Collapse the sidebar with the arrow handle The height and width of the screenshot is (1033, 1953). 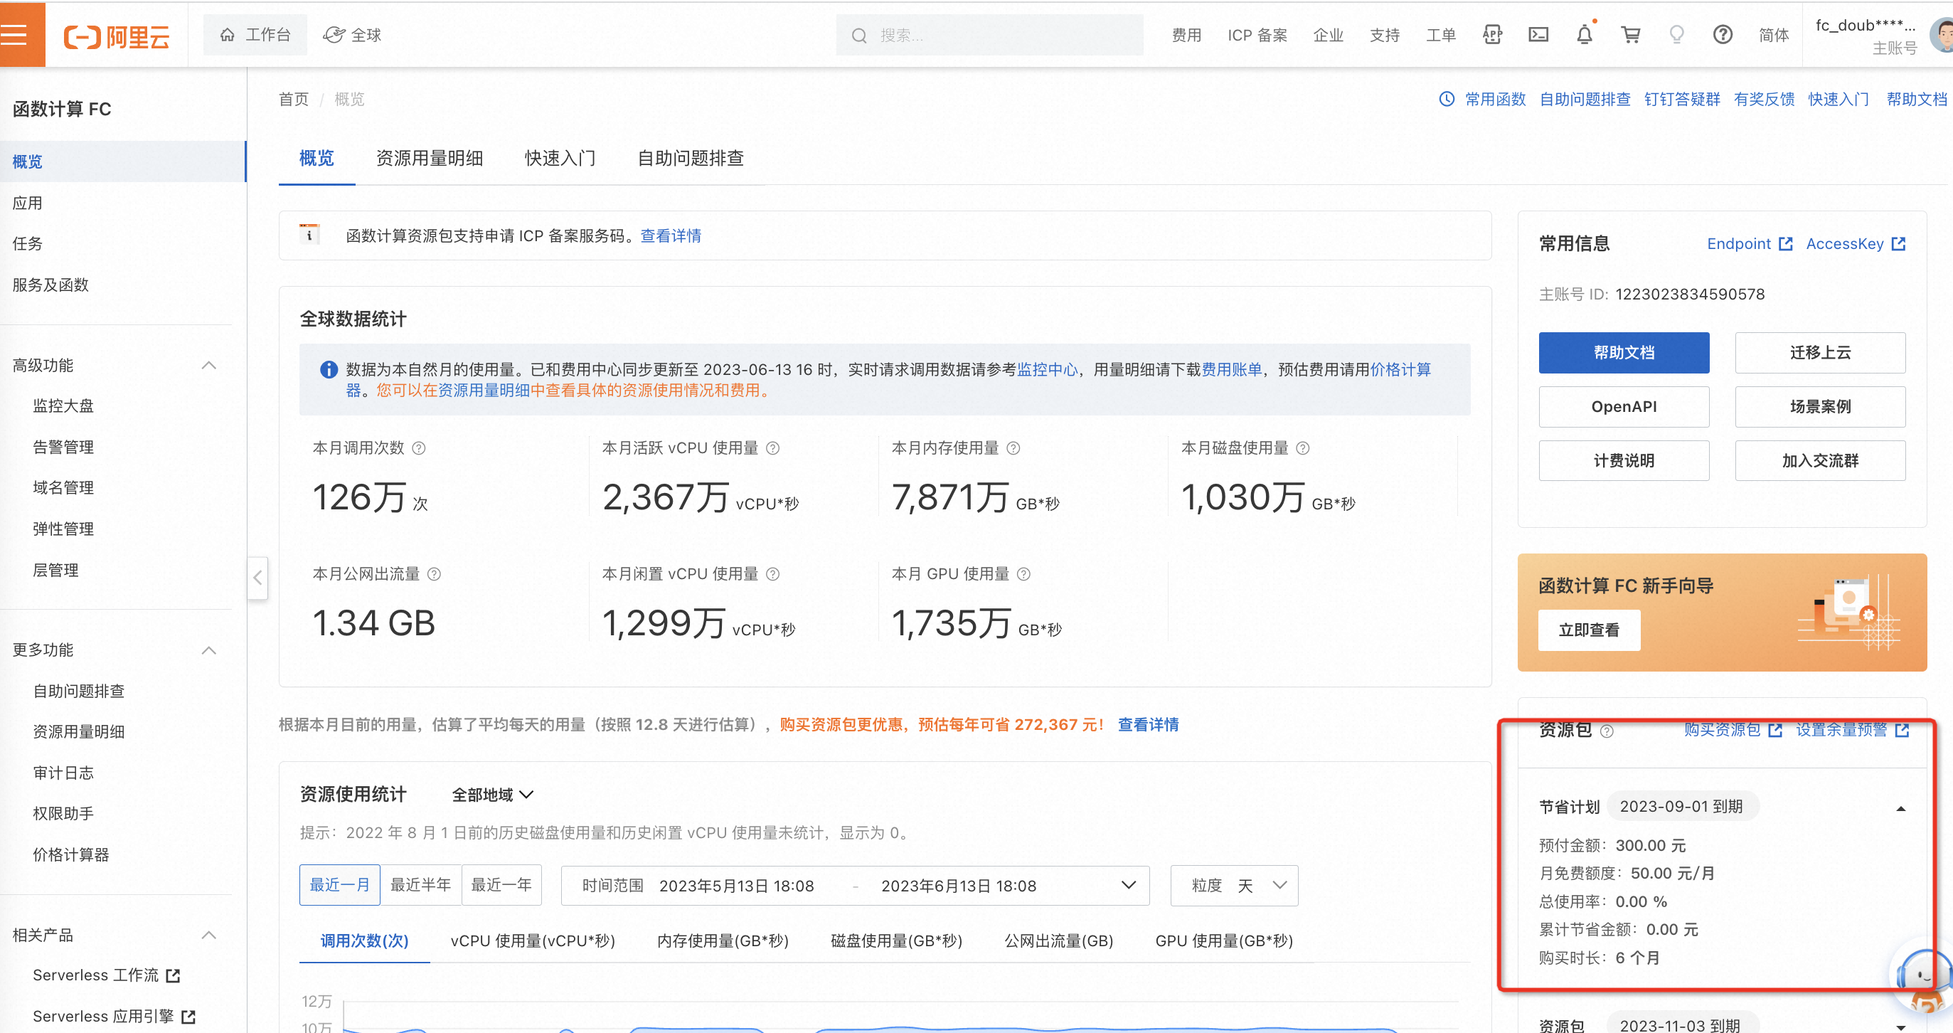click(x=257, y=578)
